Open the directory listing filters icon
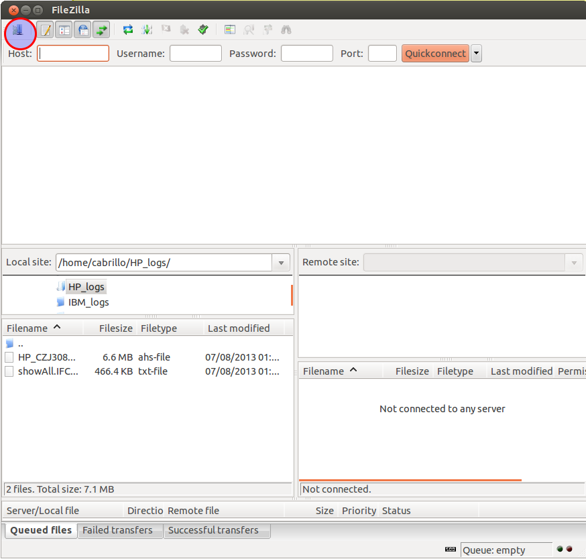This screenshot has height=559, width=586. [x=230, y=30]
